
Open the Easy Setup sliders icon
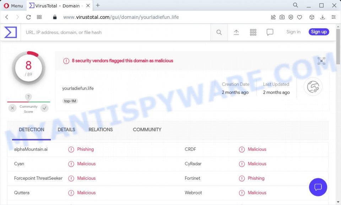coord(334,17)
